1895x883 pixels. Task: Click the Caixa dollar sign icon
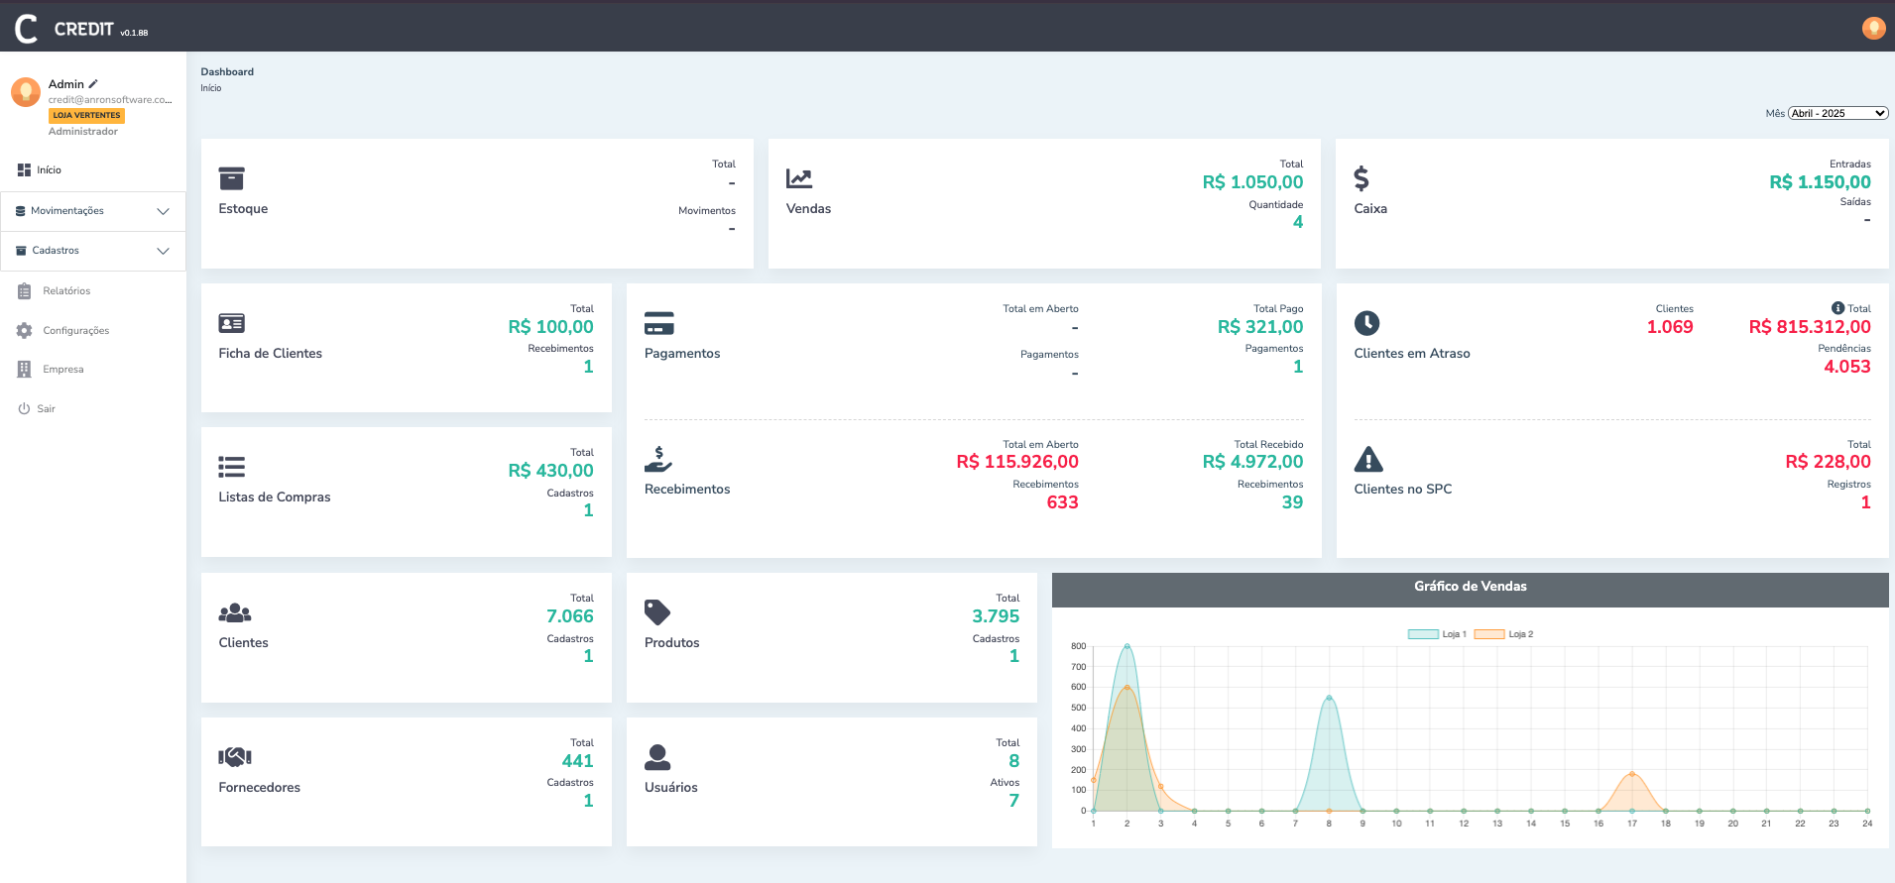click(1362, 178)
